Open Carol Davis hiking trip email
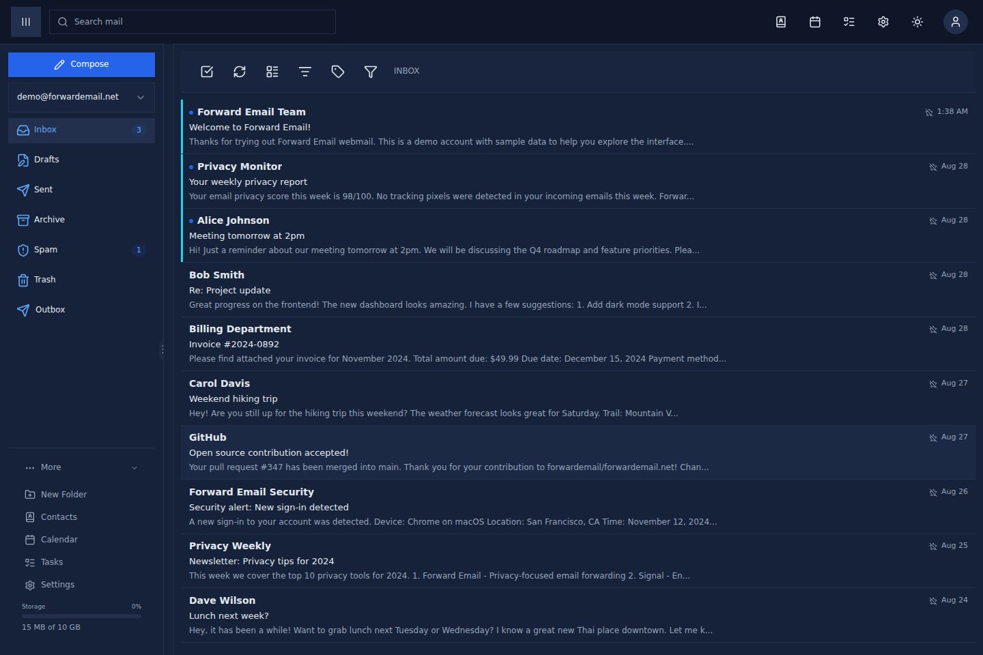 tap(578, 398)
